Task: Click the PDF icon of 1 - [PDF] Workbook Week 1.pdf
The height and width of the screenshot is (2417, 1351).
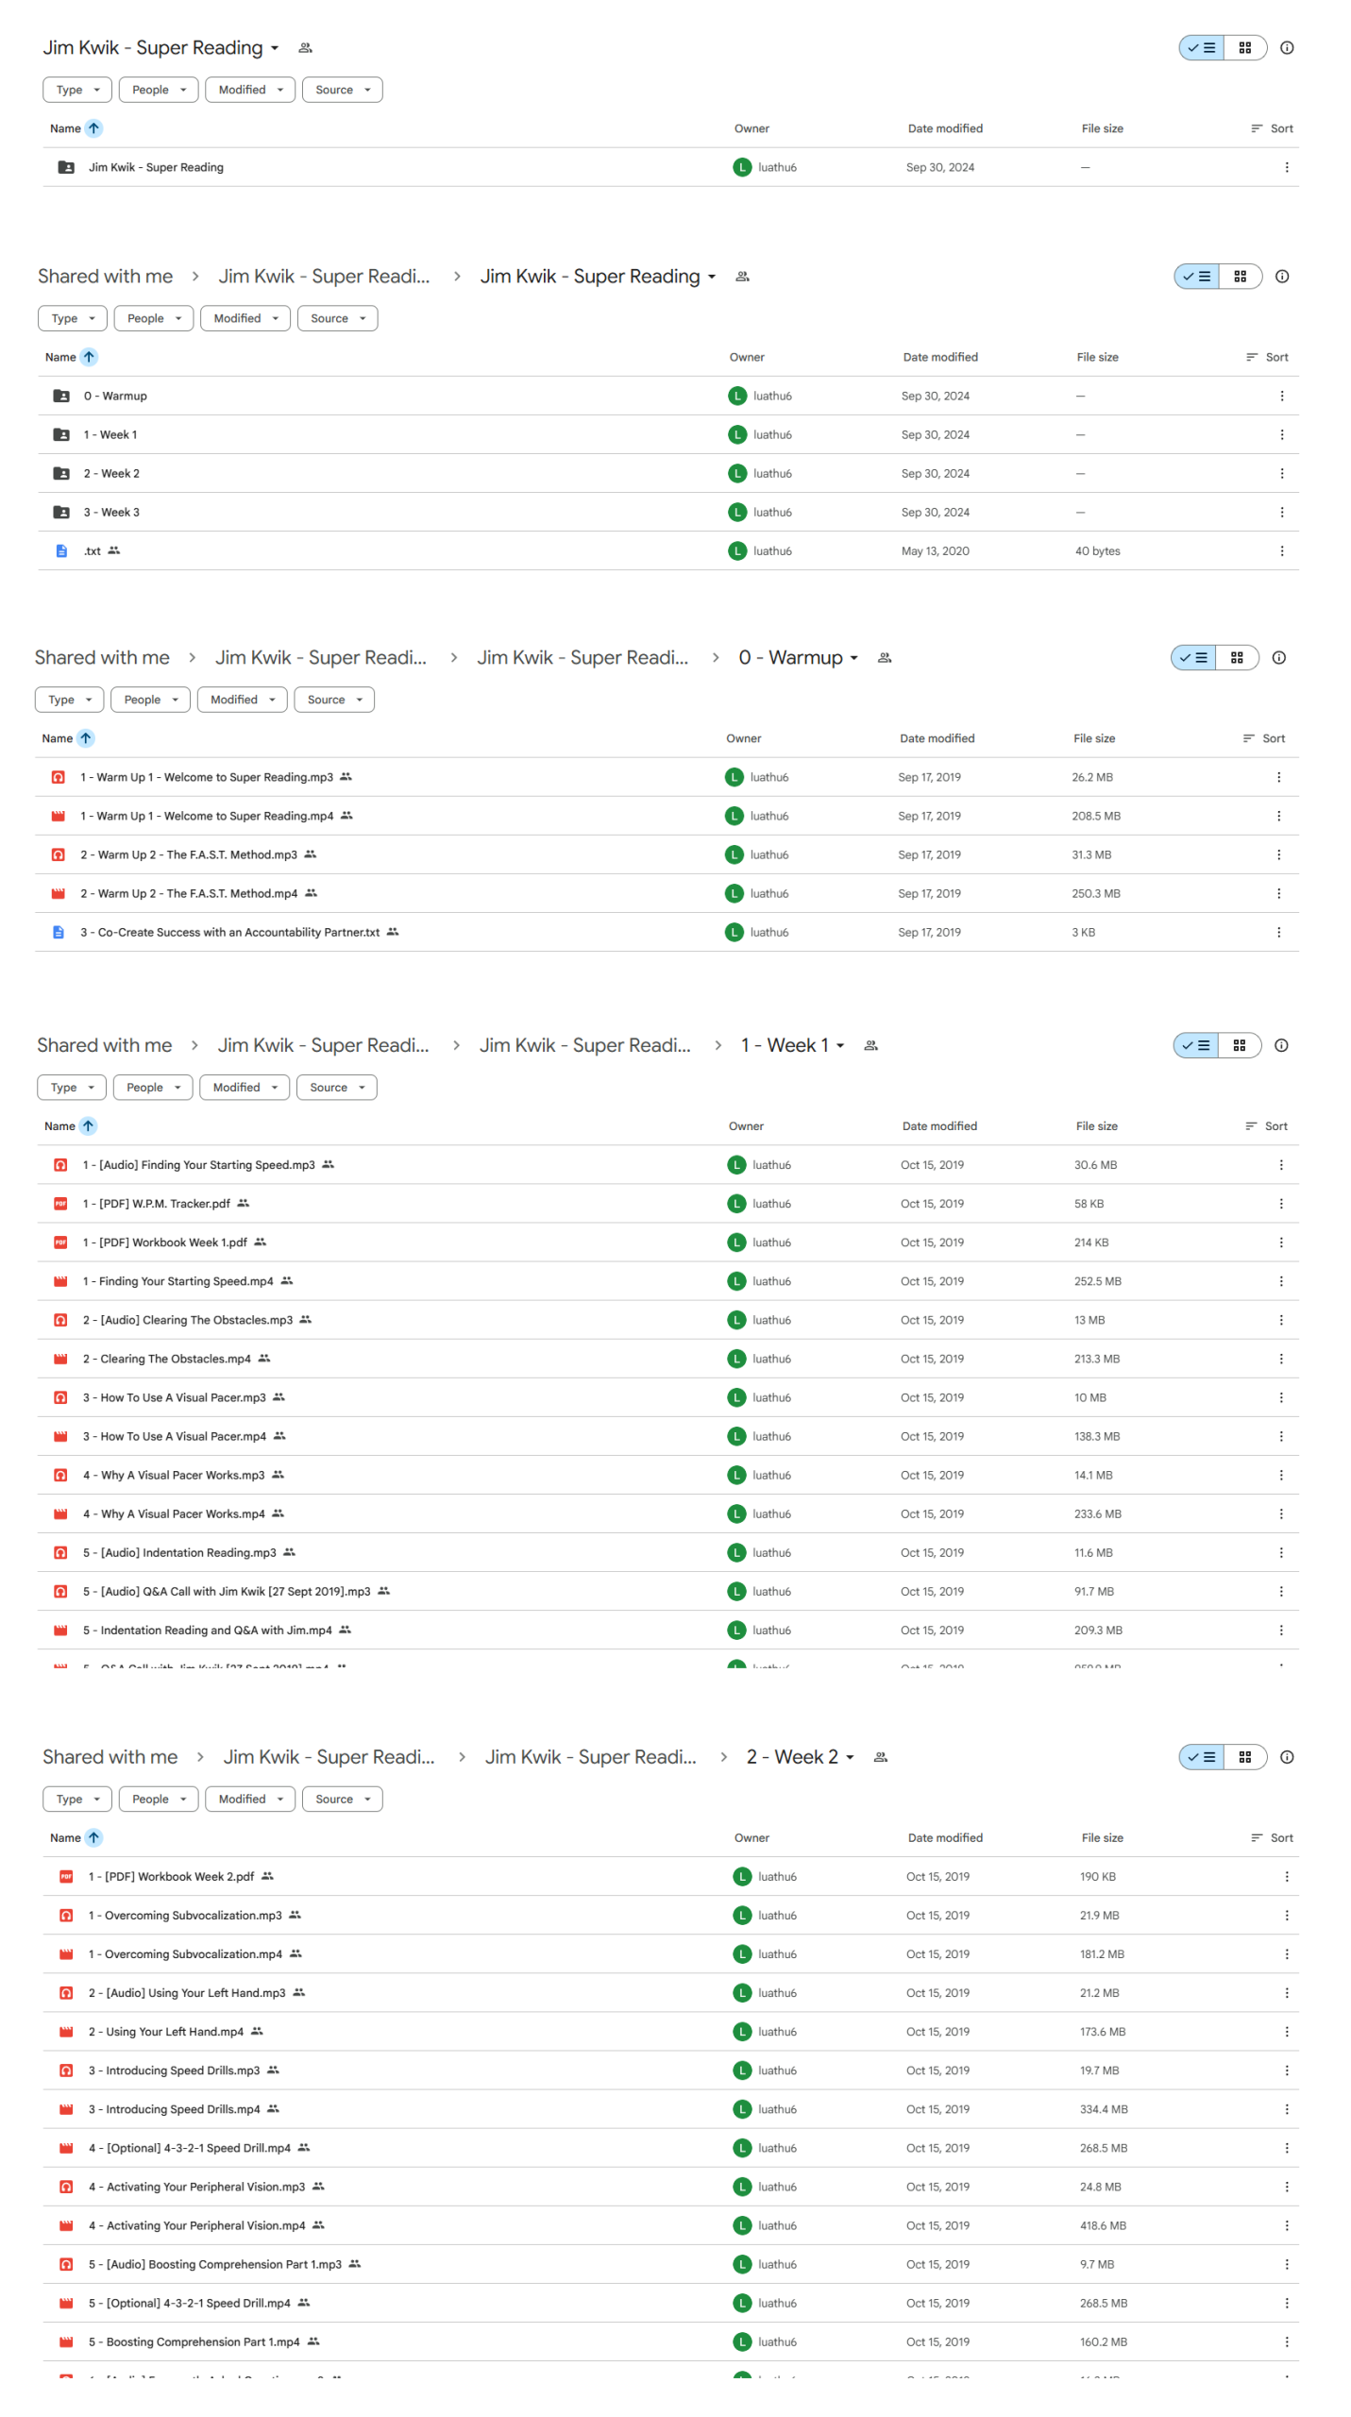Action: (60, 1242)
